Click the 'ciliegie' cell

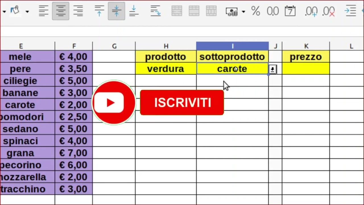[x=27, y=81]
